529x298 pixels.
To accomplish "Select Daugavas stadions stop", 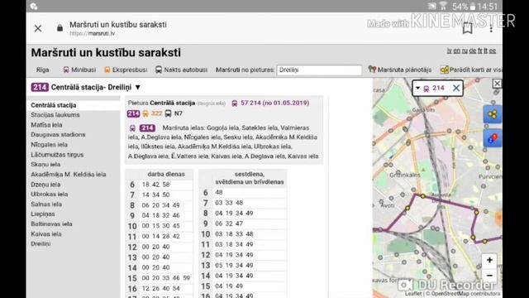I will click(58, 134).
